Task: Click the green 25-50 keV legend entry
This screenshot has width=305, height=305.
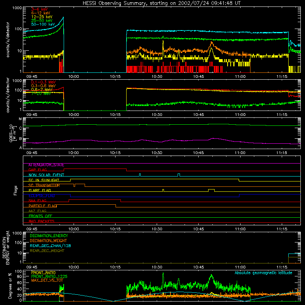Action: tap(42, 21)
